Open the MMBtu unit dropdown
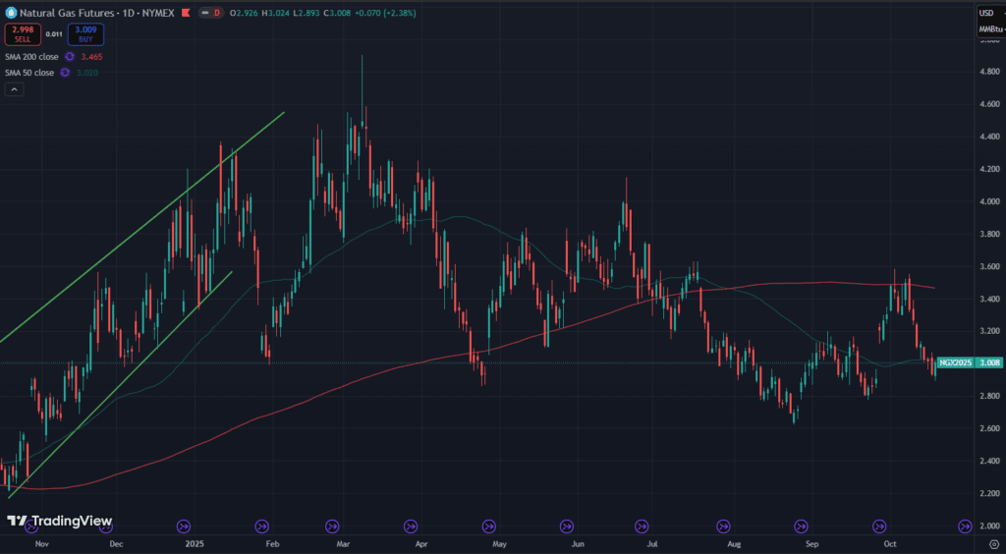The height and width of the screenshot is (554, 1006). [x=989, y=29]
